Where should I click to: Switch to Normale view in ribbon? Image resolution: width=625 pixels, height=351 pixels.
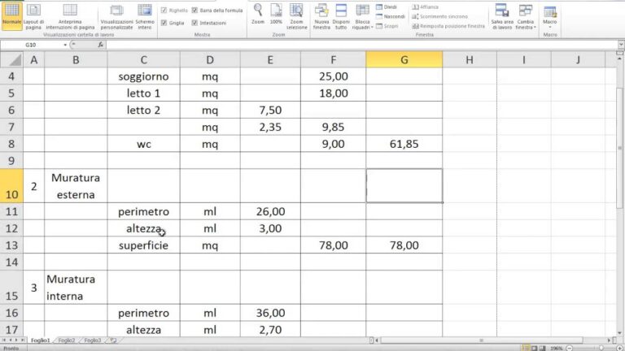[11, 16]
